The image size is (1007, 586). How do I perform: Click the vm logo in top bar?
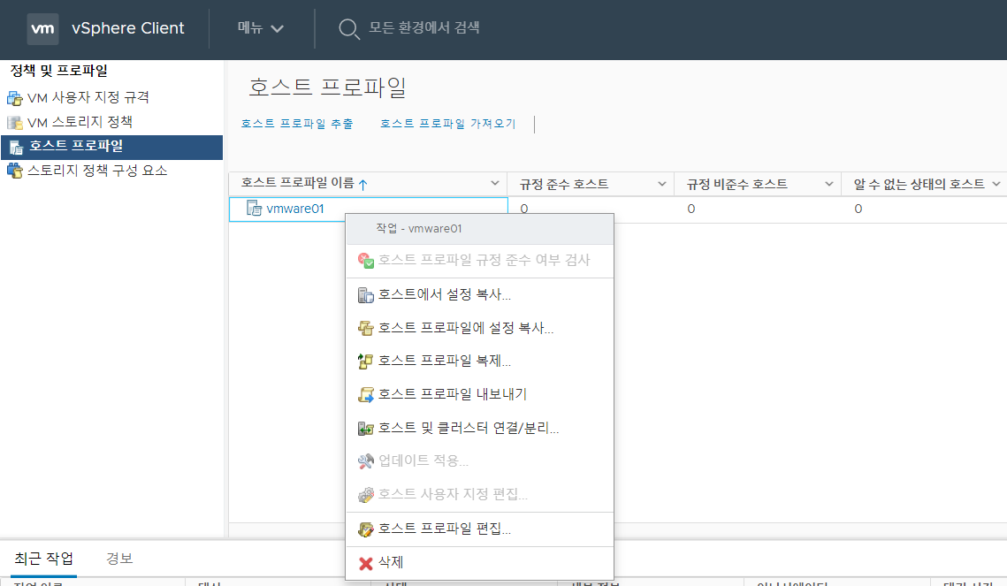[x=42, y=28]
